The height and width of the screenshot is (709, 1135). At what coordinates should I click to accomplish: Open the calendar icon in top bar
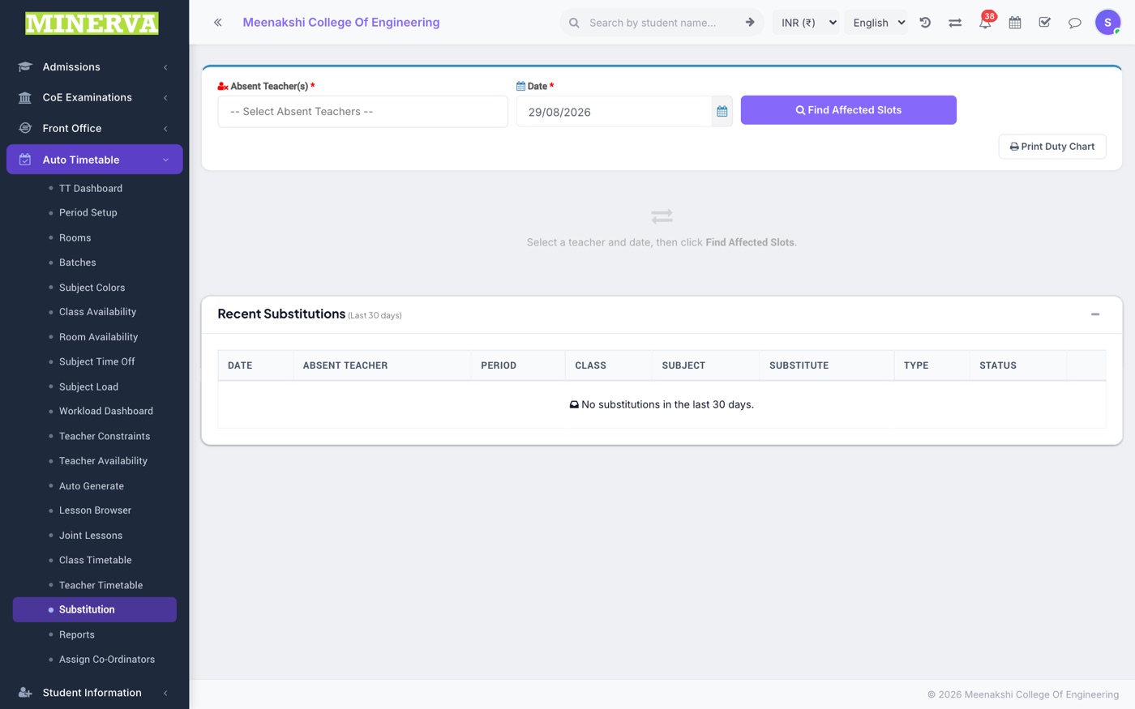[1015, 23]
